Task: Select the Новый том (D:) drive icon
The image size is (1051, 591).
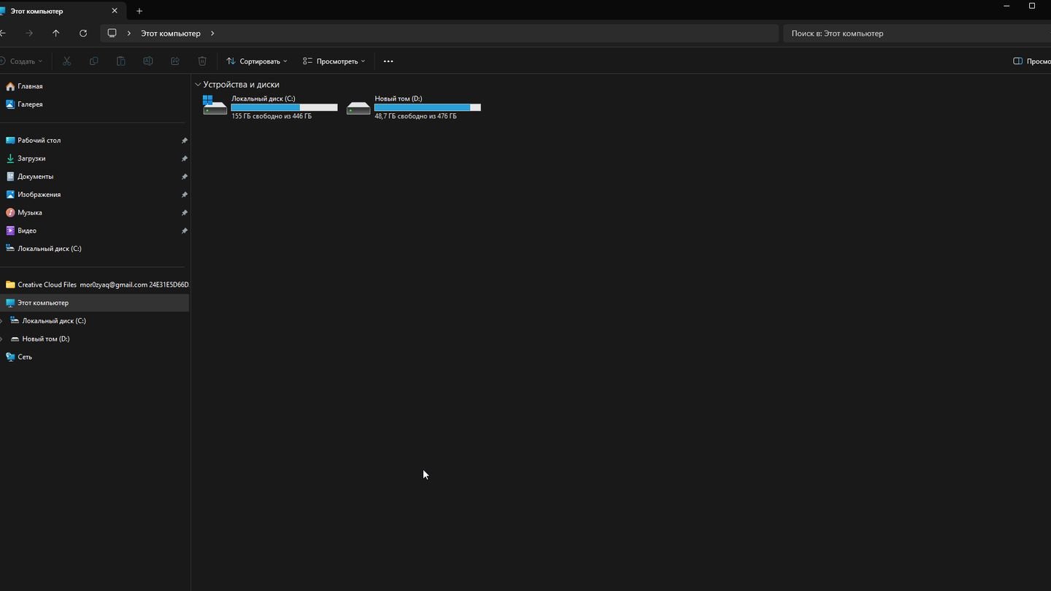Action: [x=358, y=108]
